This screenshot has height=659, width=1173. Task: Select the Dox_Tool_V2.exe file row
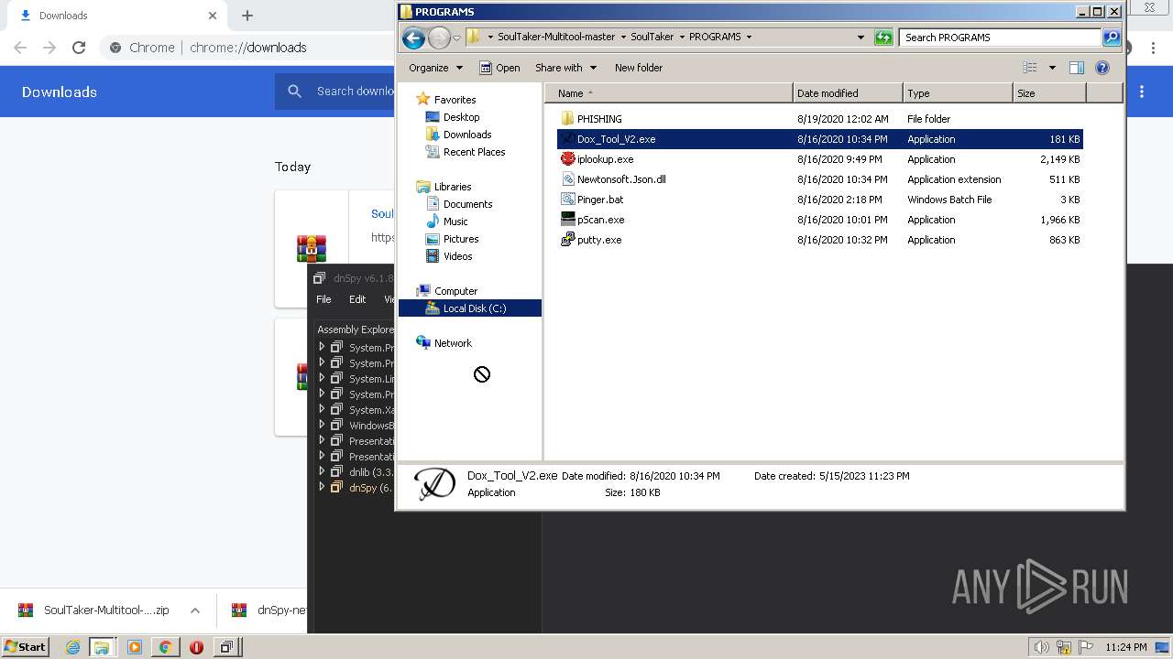pyautogui.click(x=819, y=139)
